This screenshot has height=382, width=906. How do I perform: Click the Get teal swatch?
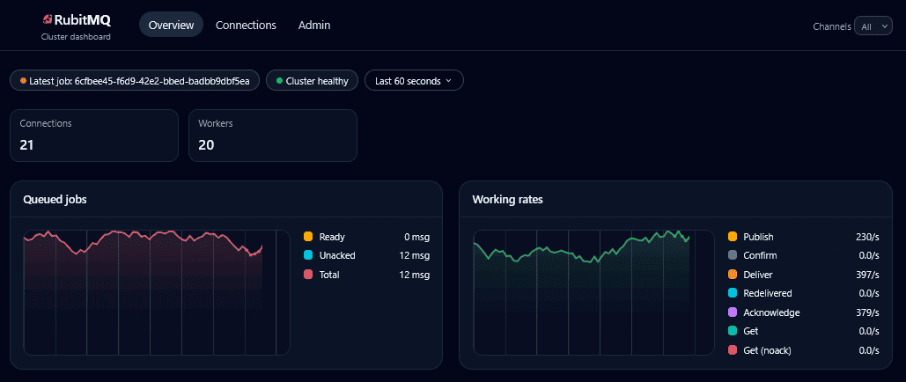(733, 331)
